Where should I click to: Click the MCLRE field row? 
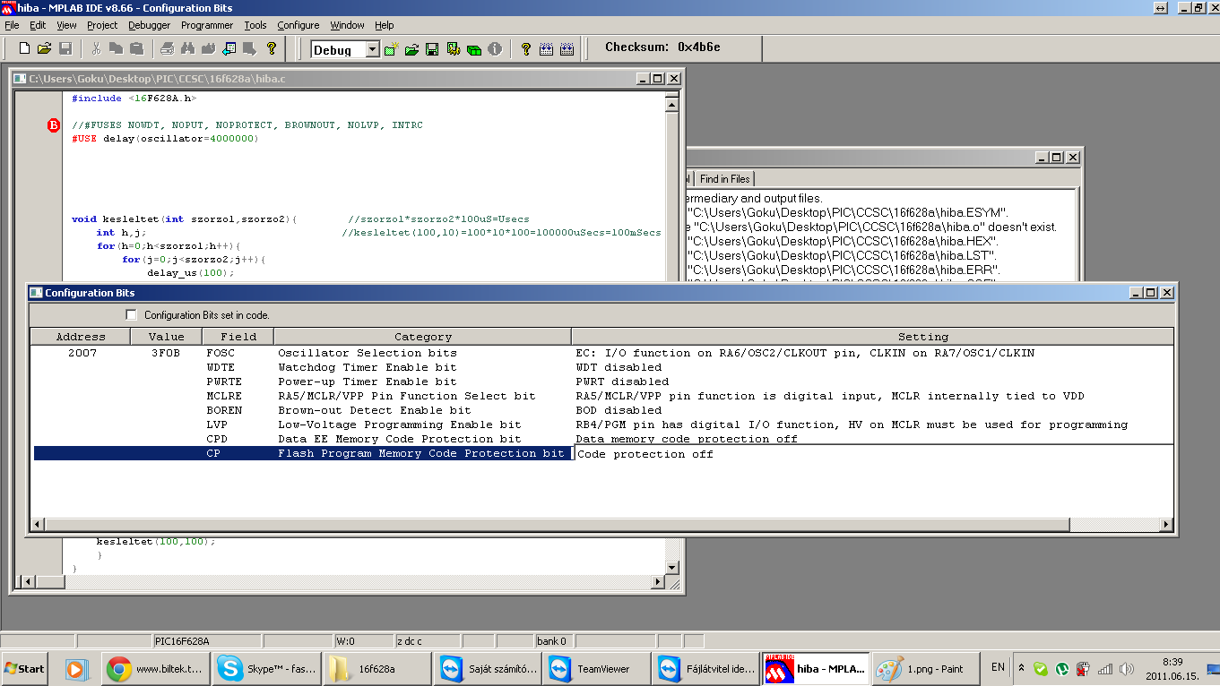[224, 396]
